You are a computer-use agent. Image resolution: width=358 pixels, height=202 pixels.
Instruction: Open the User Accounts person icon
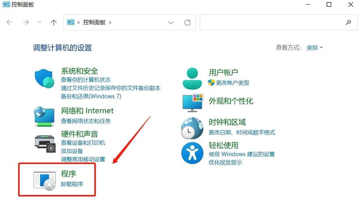click(192, 78)
